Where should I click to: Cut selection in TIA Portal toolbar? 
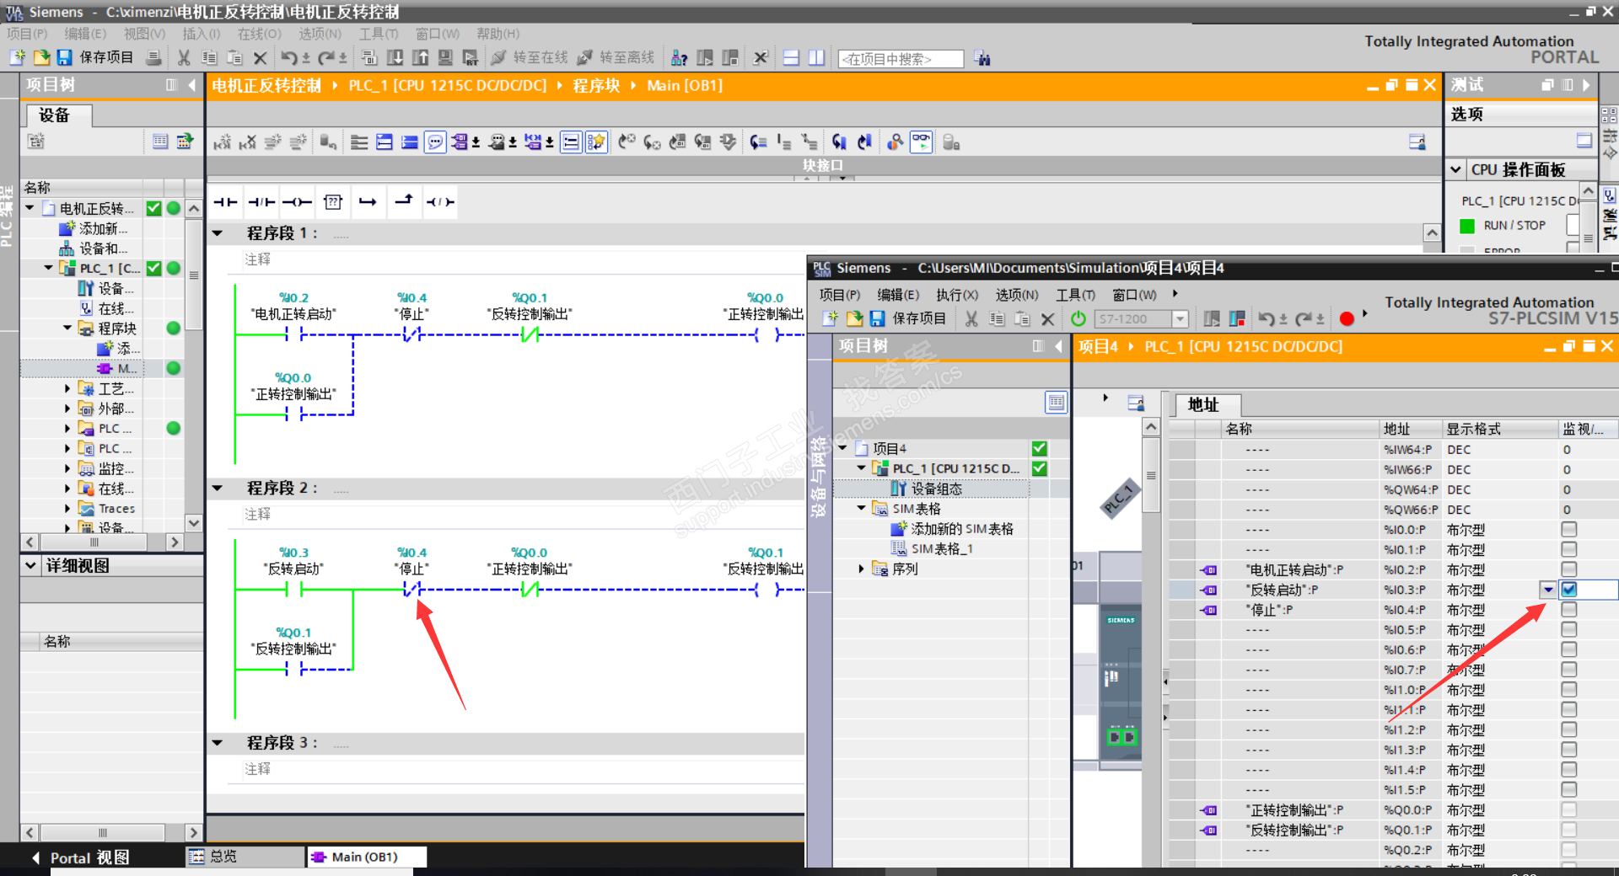click(x=184, y=57)
